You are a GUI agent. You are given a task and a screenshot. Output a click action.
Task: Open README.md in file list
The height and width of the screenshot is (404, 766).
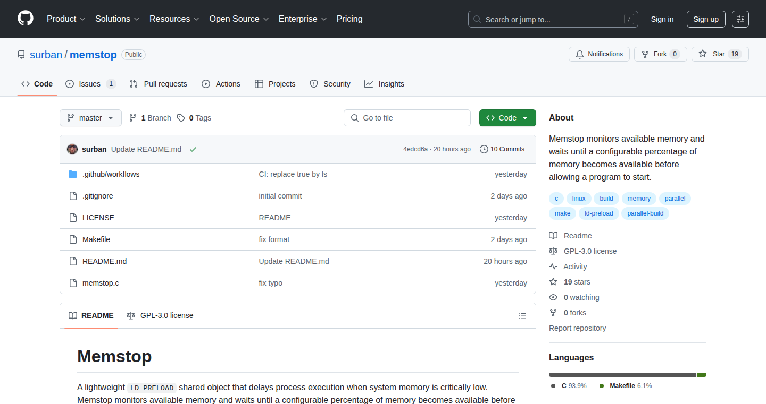[x=105, y=261]
